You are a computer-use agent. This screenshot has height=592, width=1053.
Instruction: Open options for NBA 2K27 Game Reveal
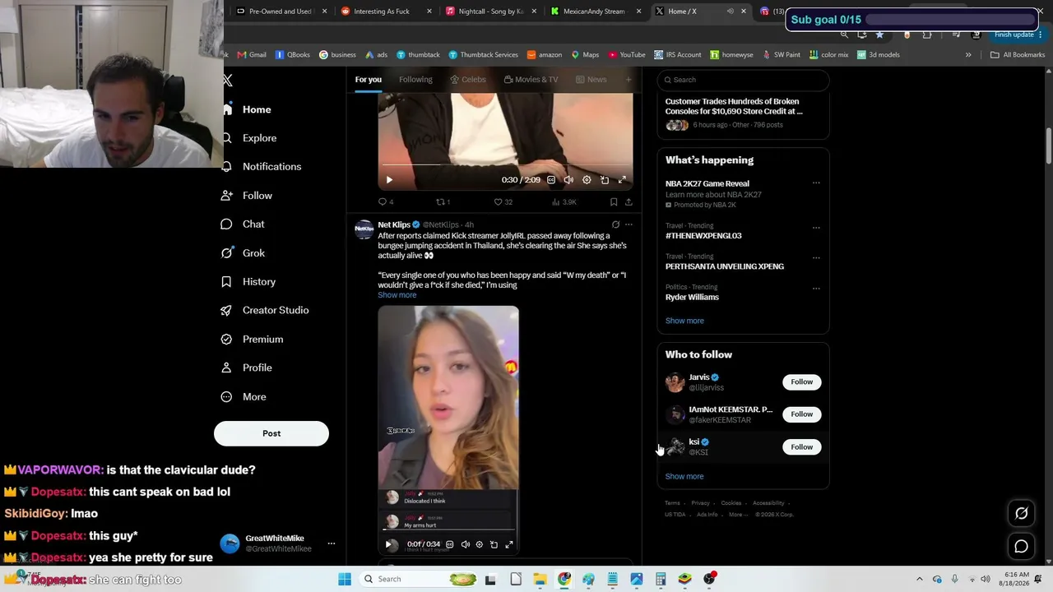point(816,183)
